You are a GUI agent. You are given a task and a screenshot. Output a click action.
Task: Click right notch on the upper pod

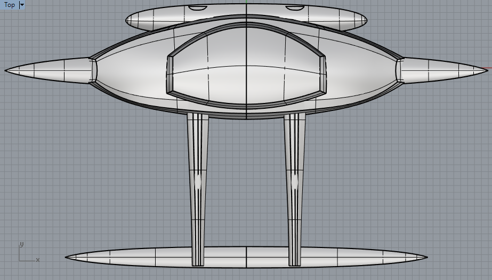(x=294, y=9)
